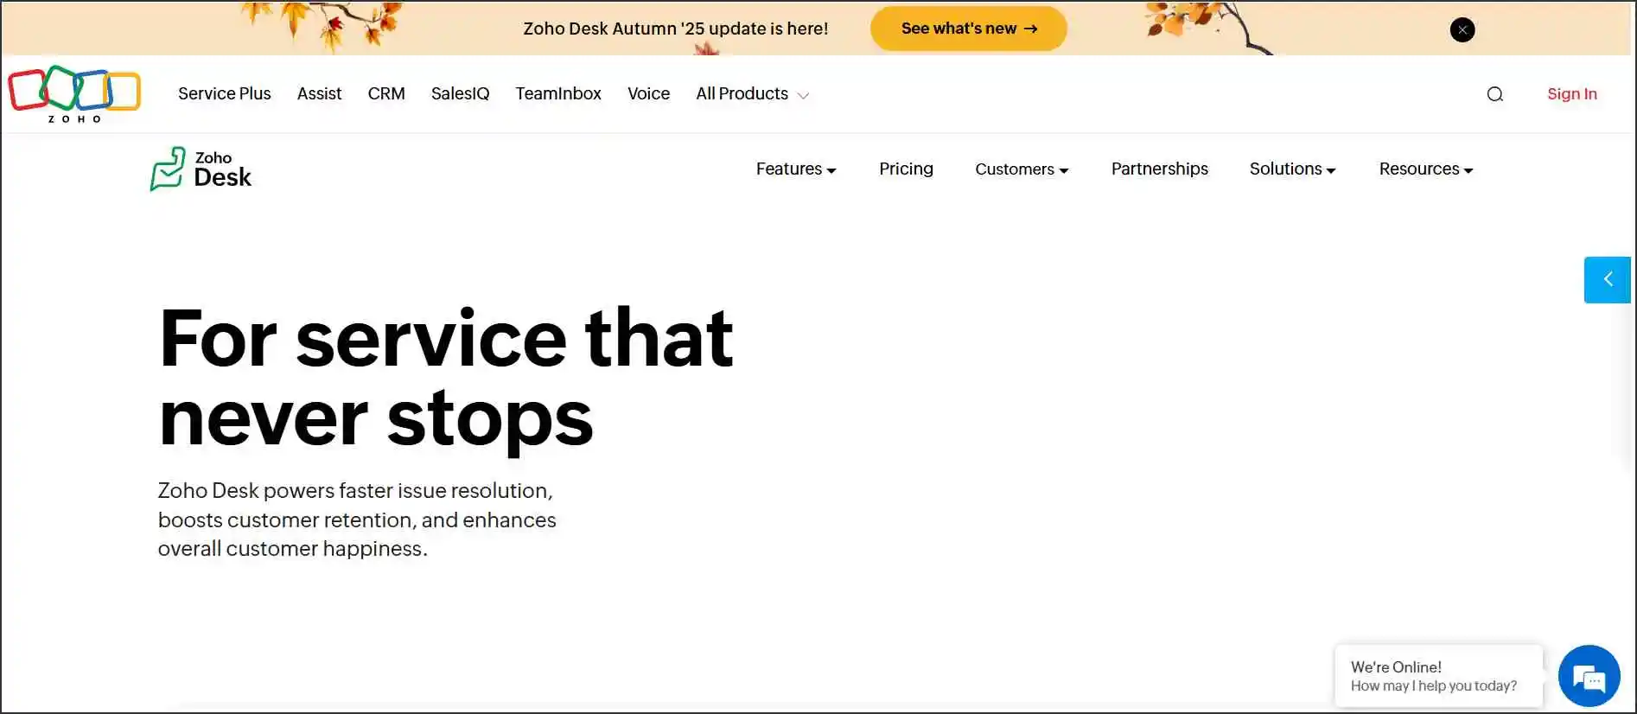Open the CRM product link

point(386,93)
